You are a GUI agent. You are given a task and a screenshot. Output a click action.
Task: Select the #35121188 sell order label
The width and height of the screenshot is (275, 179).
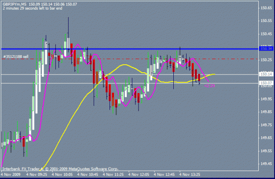point(16,56)
